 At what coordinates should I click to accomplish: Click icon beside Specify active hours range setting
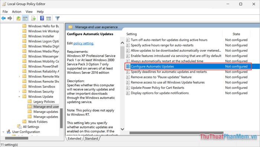(x=128, y=45)
